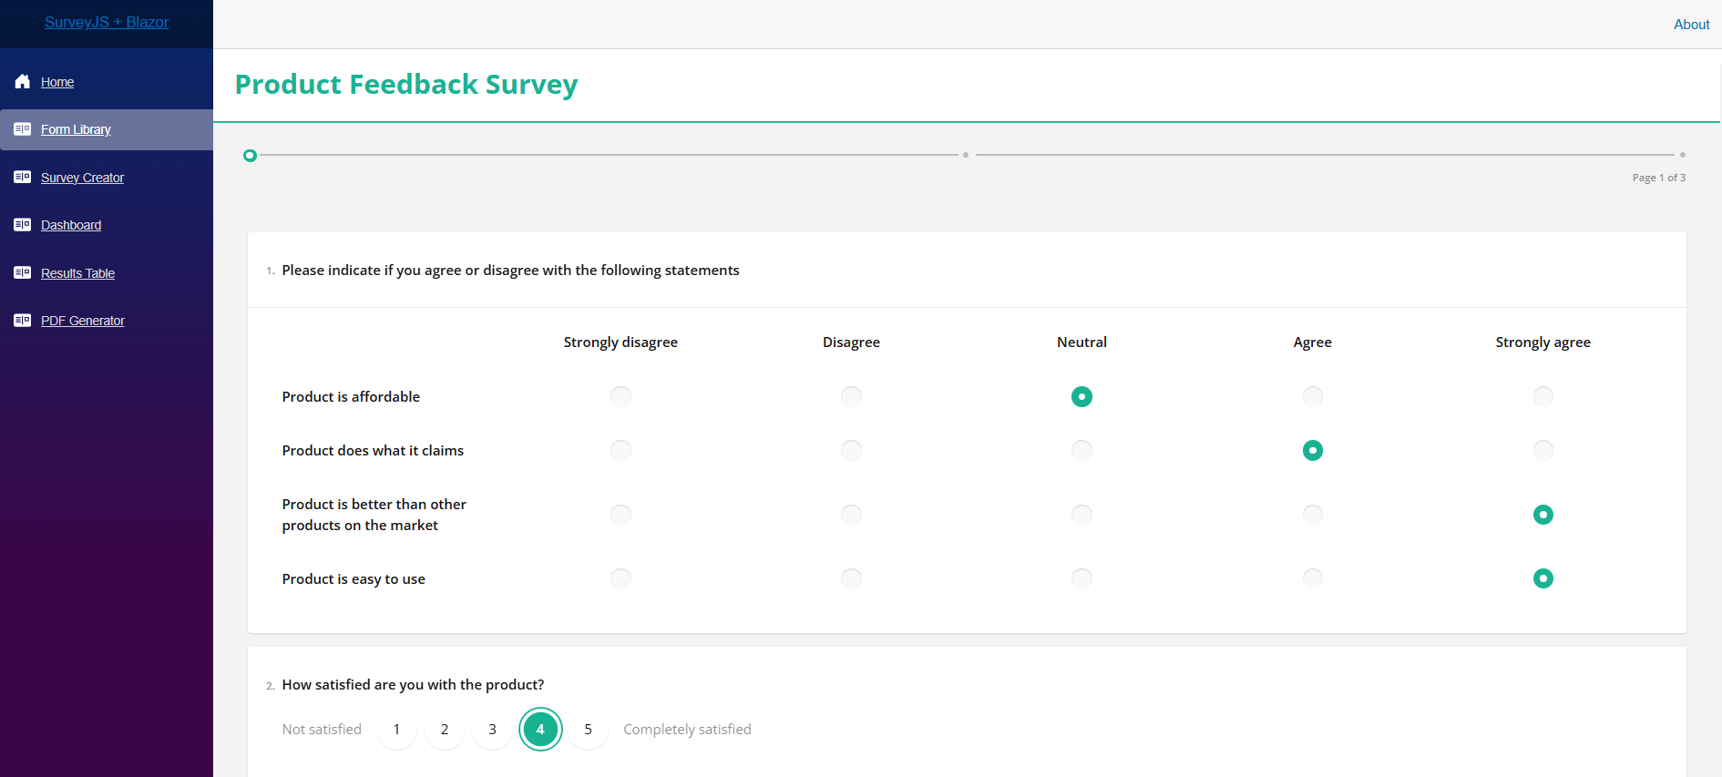Select Neutral for Product is easy to use
1722x777 pixels.
tap(1081, 578)
